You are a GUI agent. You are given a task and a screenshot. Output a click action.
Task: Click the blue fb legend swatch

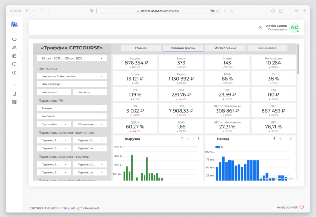pos(217,147)
